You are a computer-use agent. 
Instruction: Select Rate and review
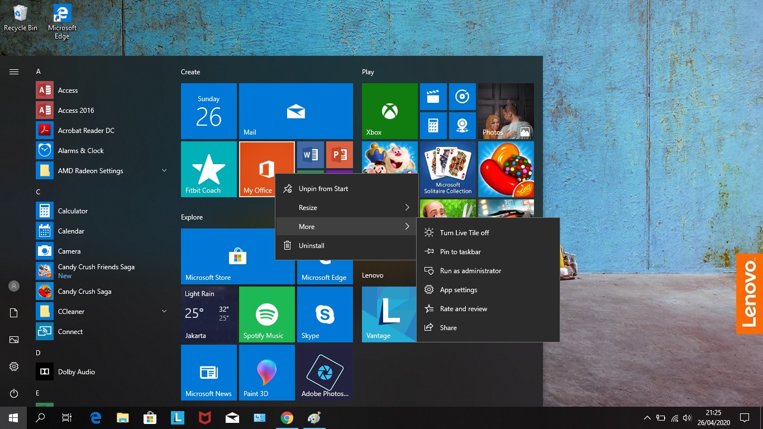[488, 308]
